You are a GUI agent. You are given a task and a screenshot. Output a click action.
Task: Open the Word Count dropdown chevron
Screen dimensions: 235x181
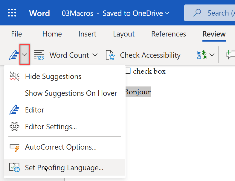[x=95, y=55]
